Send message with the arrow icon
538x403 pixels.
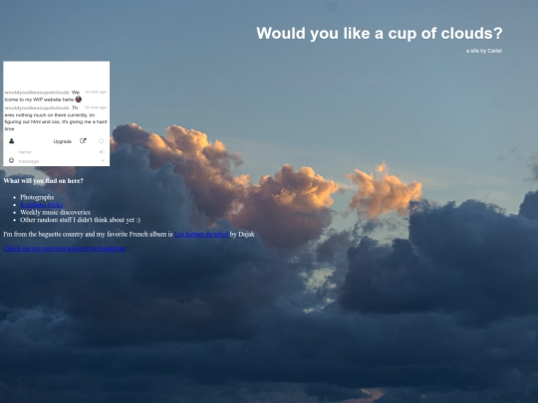coord(103,160)
